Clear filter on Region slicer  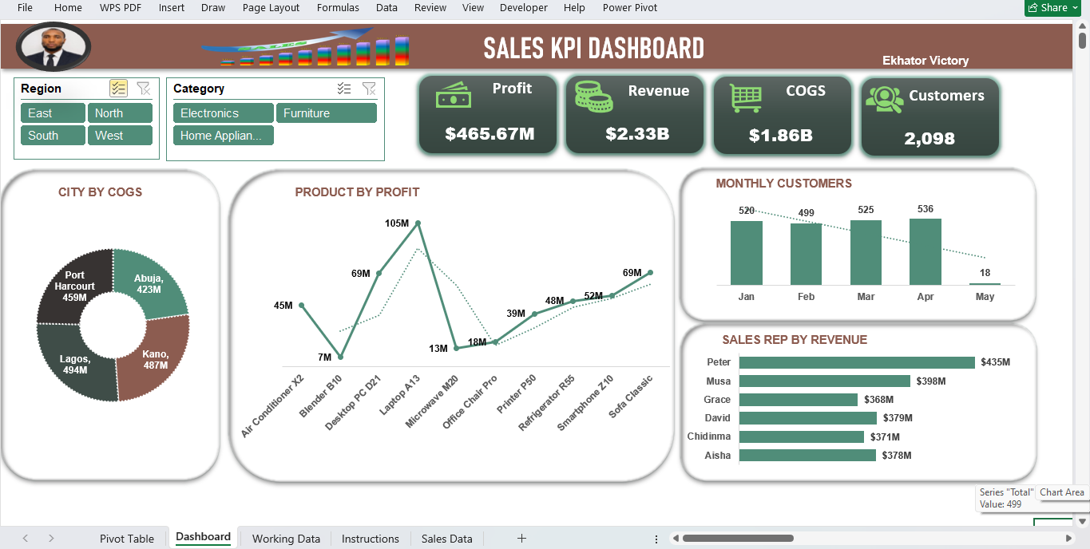[x=143, y=89]
